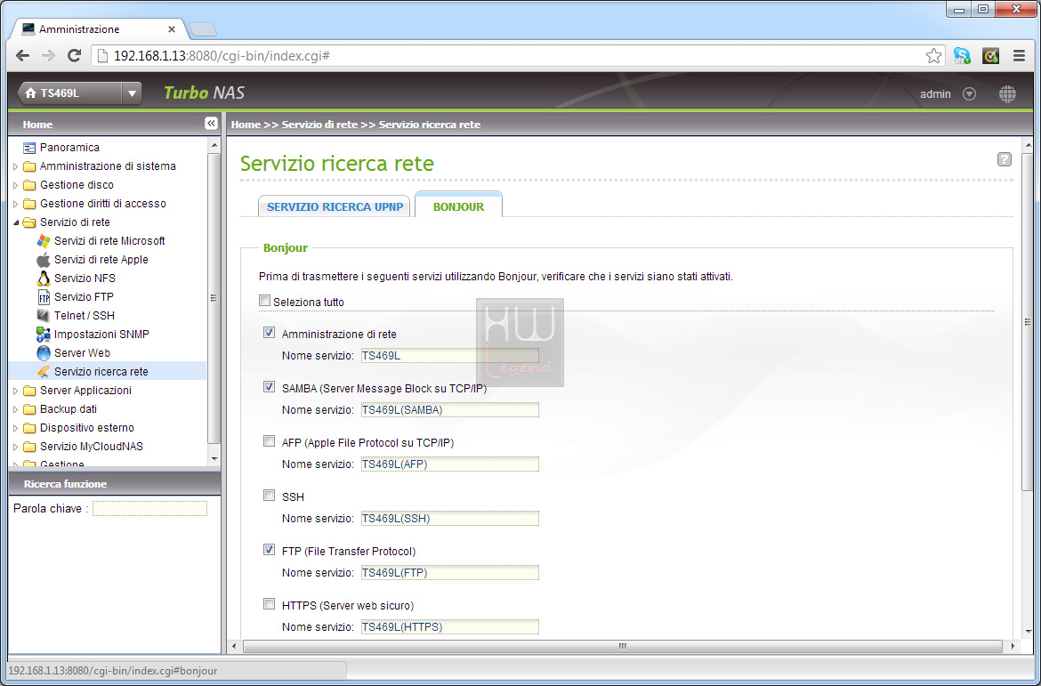Select Servizio ricerca rete icon
Viewport: 1041px width, 686px height.
tap(44, 371)
